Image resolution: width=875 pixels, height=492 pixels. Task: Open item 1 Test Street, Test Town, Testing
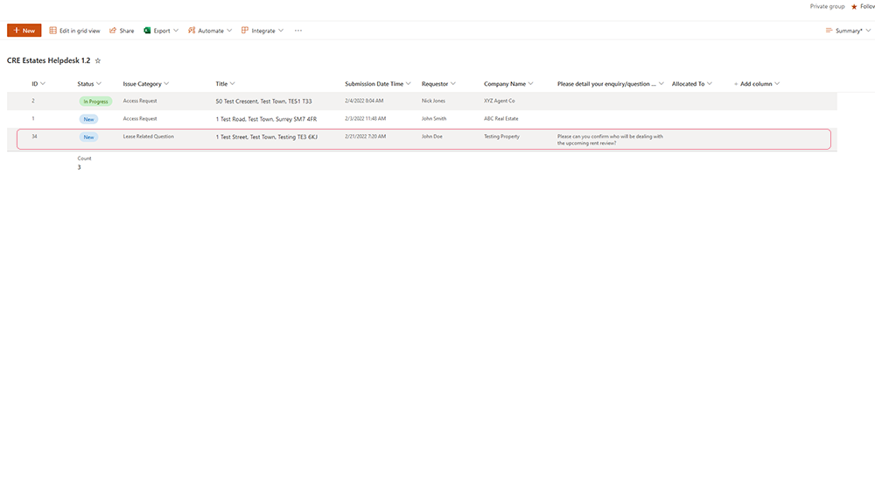(267, 137)
